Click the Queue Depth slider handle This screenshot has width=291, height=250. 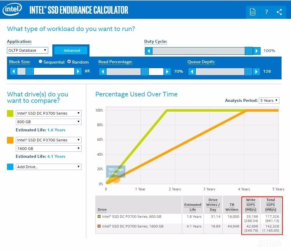(248, 71)
